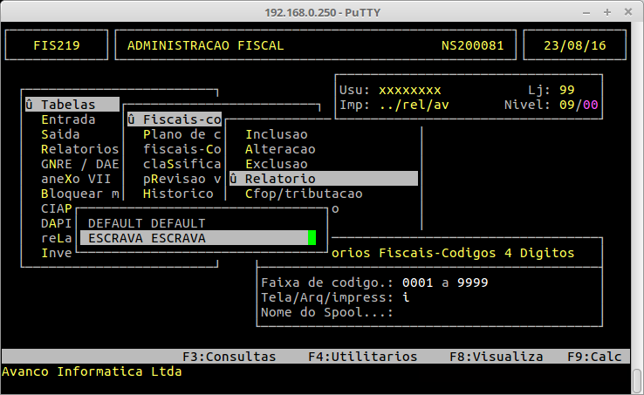Activate F8:Visualiza shortcut label
Viewport: 644px width, 395px height.
point(496,357)
